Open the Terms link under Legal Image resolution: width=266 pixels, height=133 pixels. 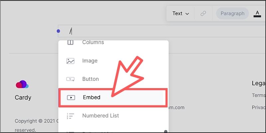(259, 95)
